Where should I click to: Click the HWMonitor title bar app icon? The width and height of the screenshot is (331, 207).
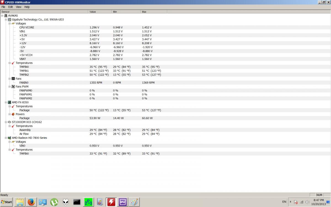tap(2, 2)
